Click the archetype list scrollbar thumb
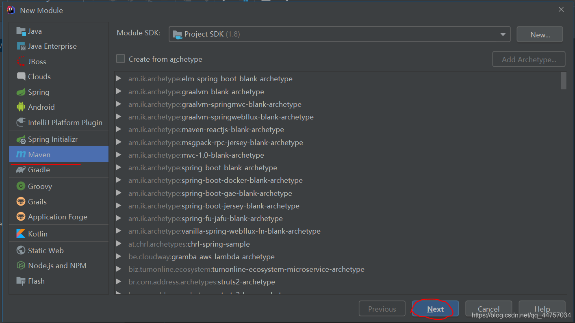The width and height of the screenshot is (575, 323). click(x=563, y=80)
